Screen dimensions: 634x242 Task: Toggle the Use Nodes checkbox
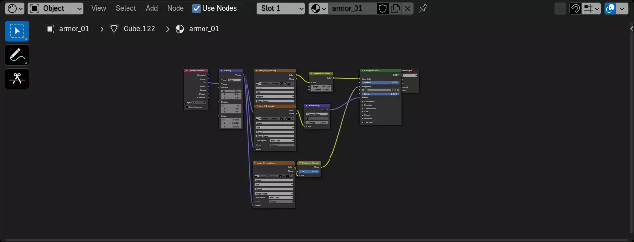click(x=197, y=8)
